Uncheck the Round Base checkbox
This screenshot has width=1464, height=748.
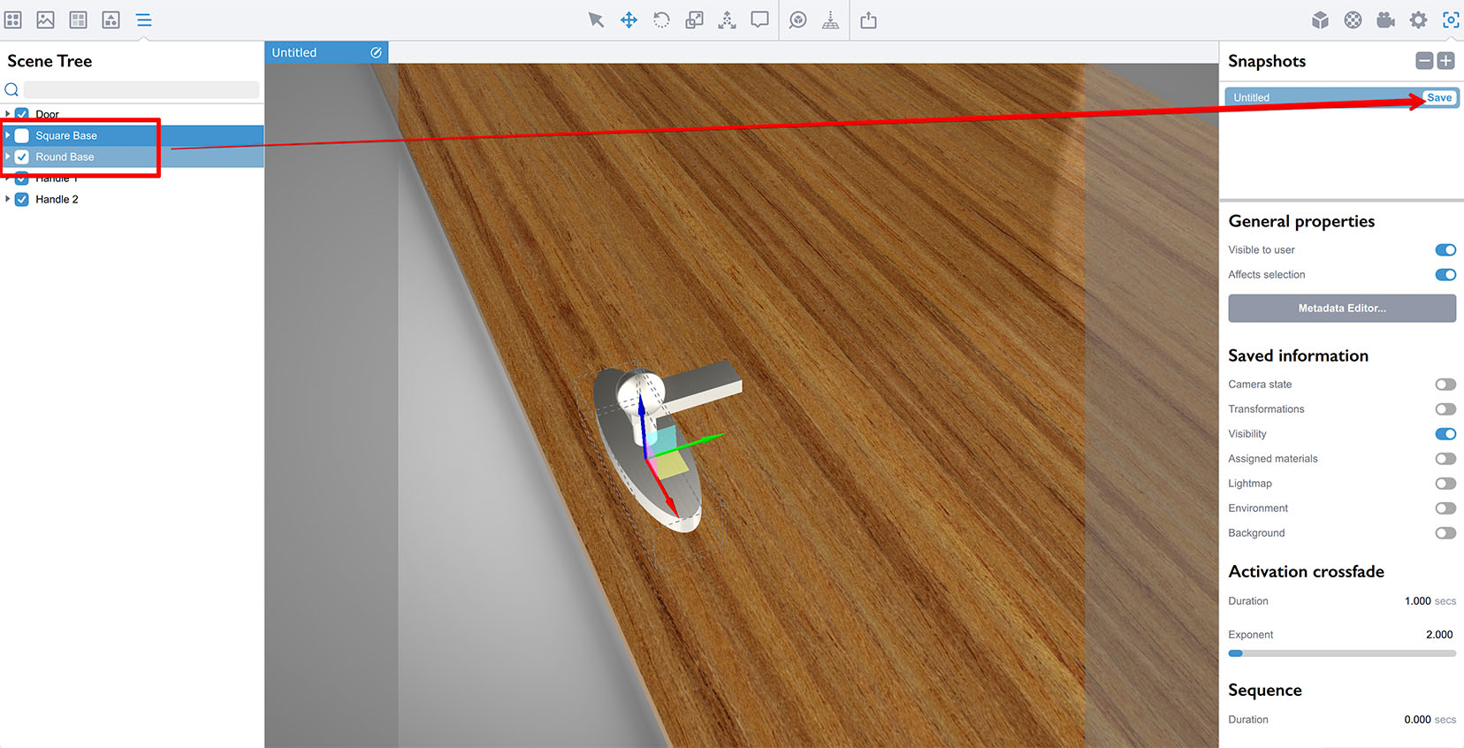click(x=22, y=156)
